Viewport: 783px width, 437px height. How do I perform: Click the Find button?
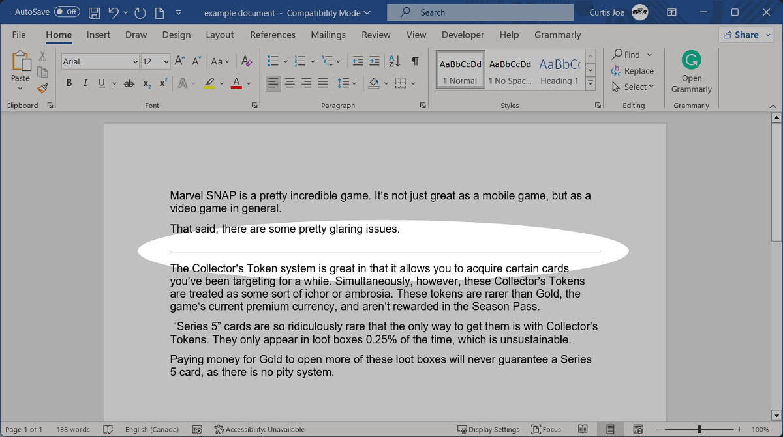(x=626, y=55)
